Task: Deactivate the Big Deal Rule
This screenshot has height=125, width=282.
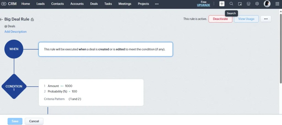Action: pyautogui.click(x=220, y=19)
